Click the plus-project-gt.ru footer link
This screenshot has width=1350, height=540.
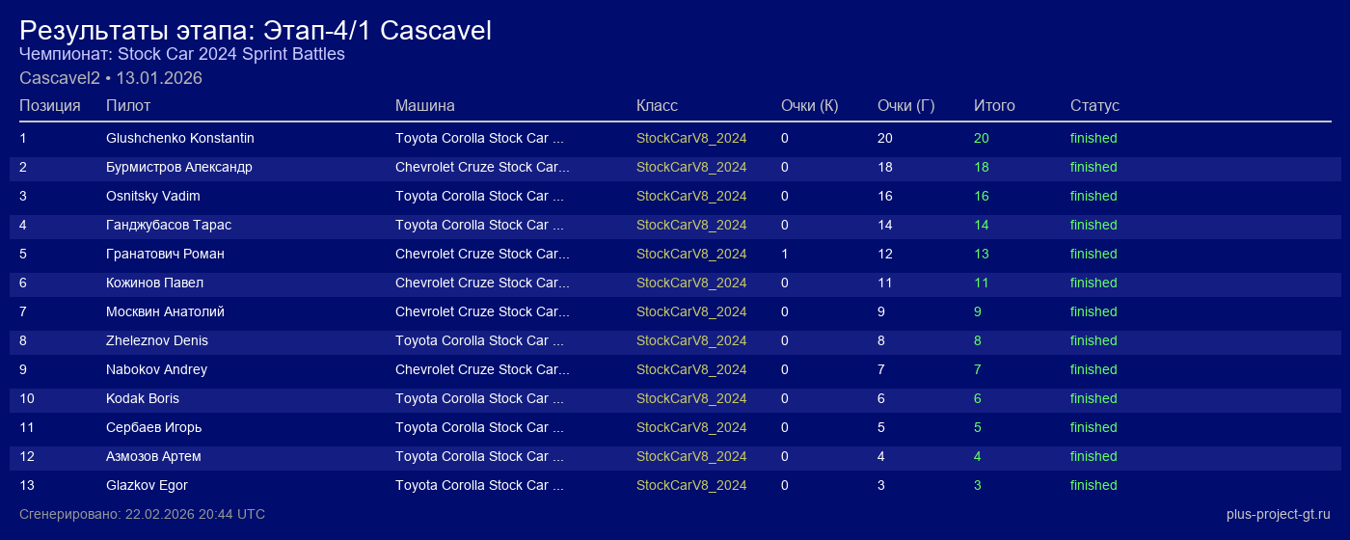pos(1278,514)
